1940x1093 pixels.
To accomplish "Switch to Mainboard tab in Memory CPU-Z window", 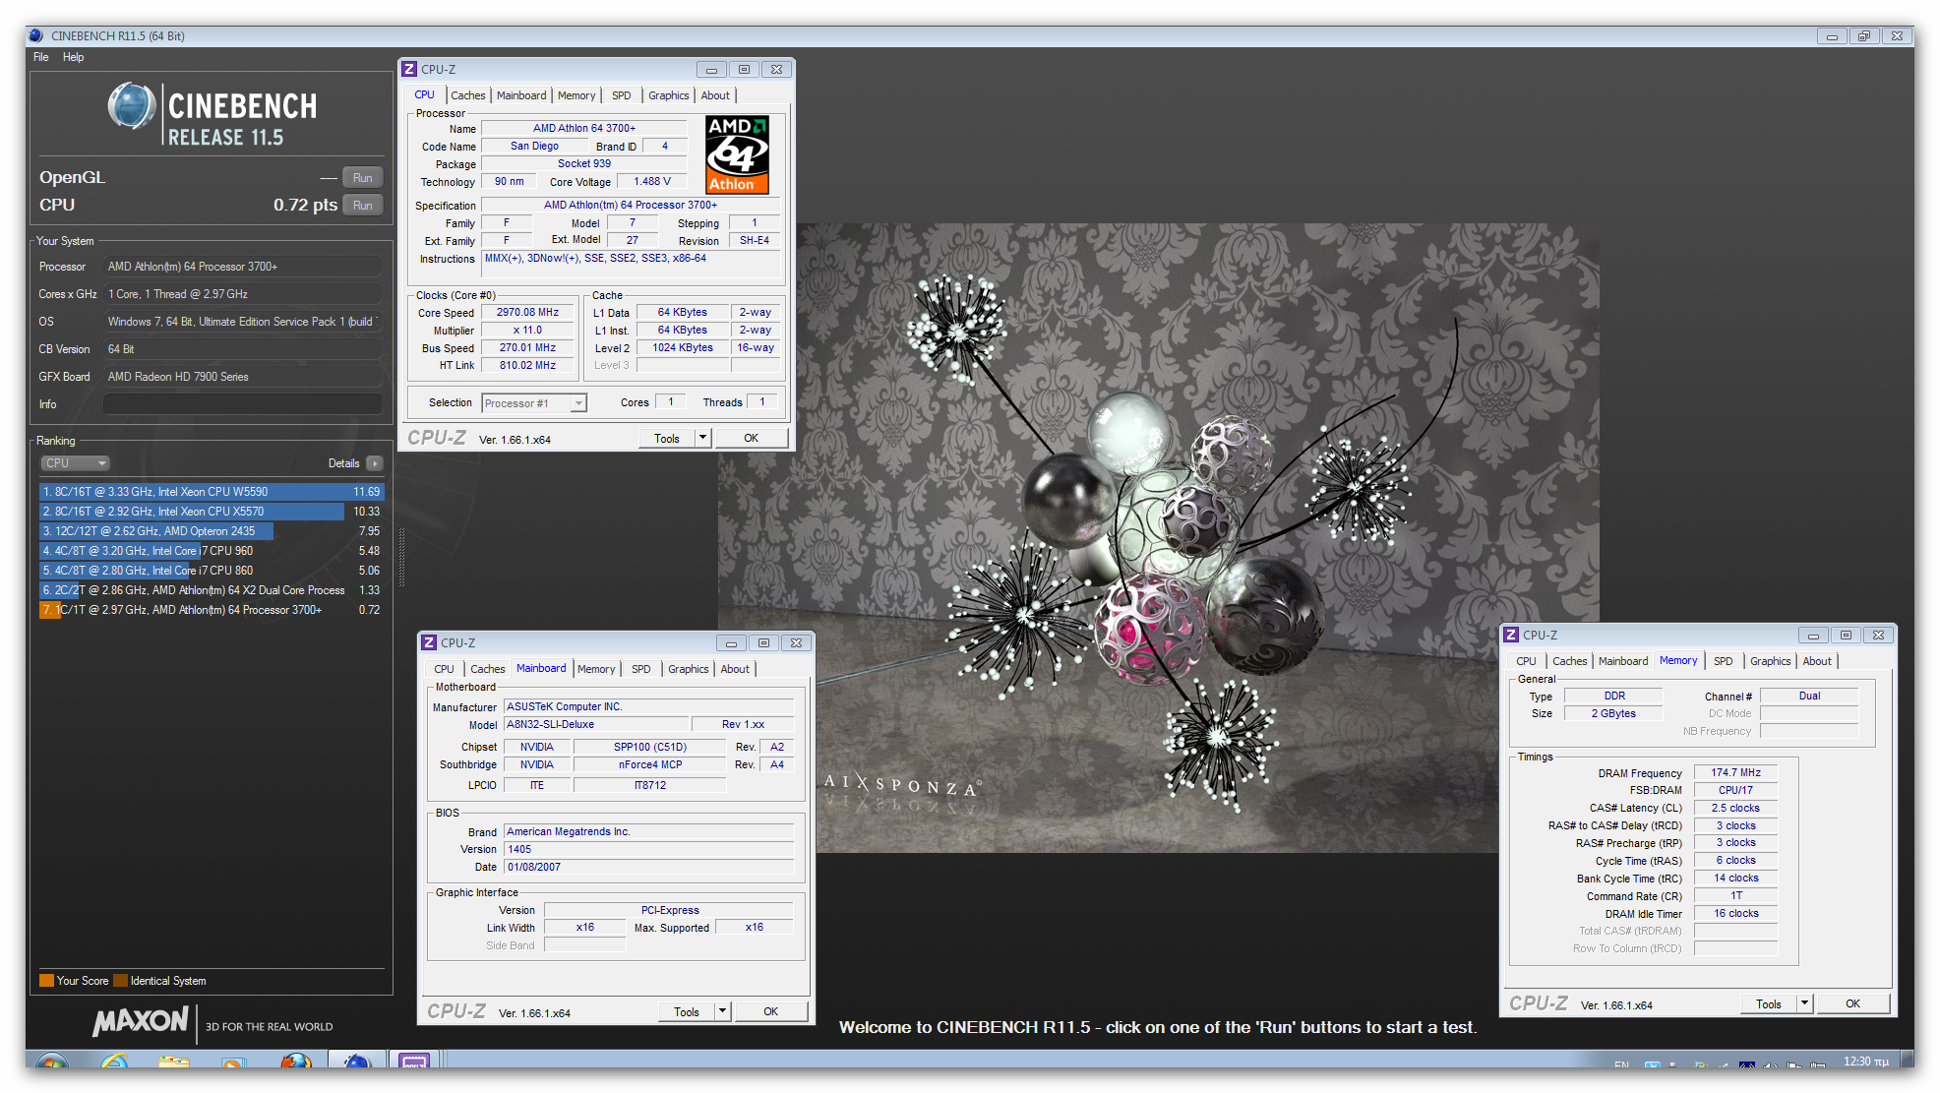I will (x=1623, y=661).
